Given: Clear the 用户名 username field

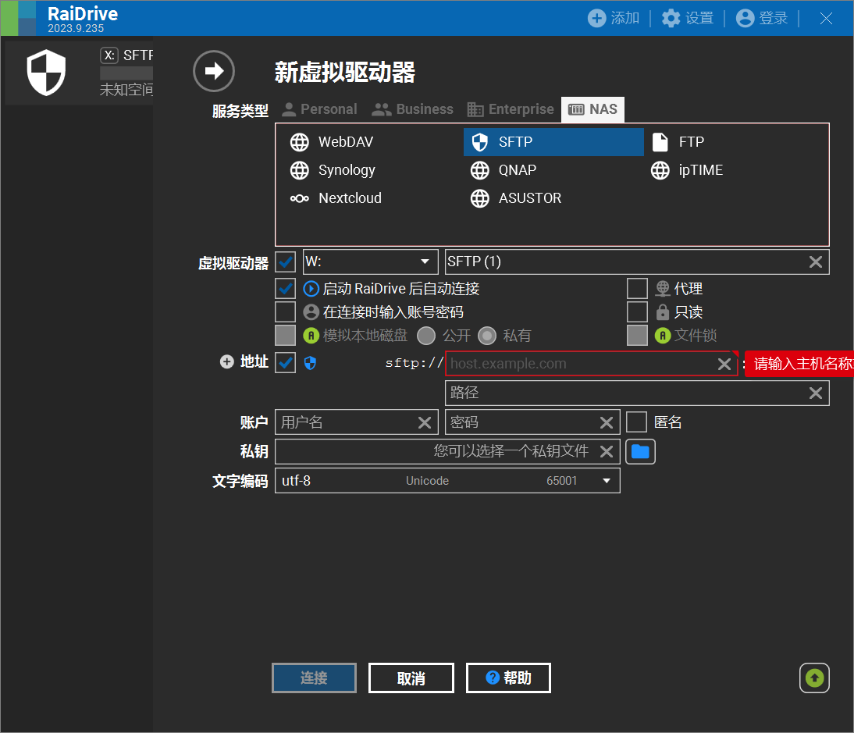Looking at the screenshot, I should (x=425, y=422).
